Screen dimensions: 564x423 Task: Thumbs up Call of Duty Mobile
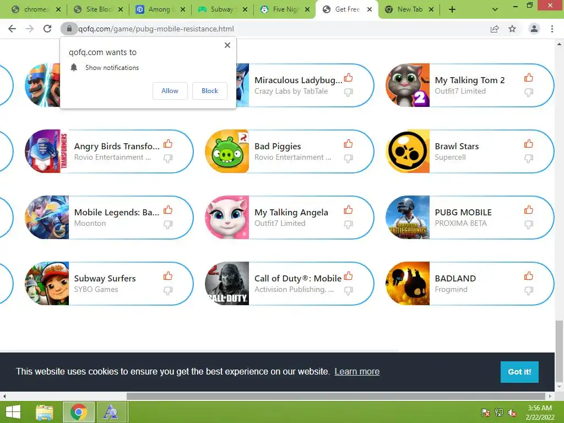tap(348, 276)
